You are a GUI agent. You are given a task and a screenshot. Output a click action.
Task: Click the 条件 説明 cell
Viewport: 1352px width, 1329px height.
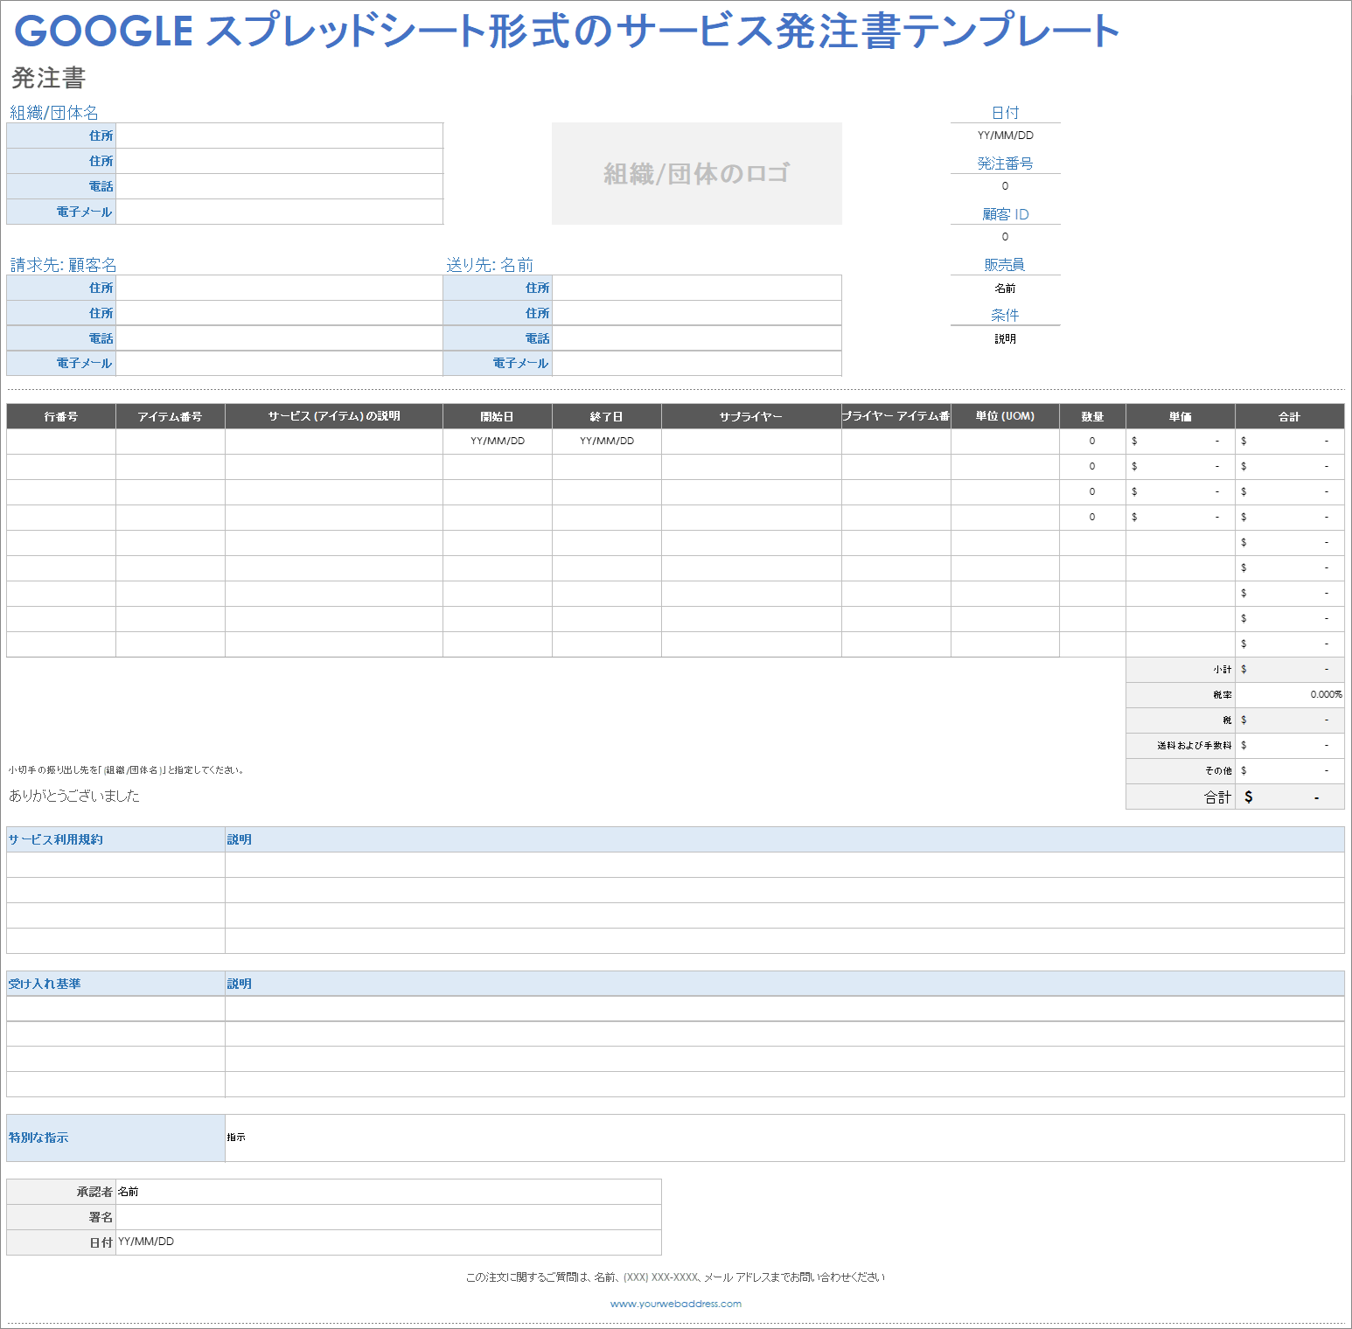[1005, 338]
